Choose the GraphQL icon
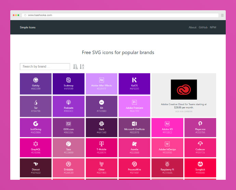236x190 pixels. tap(36, 144)
